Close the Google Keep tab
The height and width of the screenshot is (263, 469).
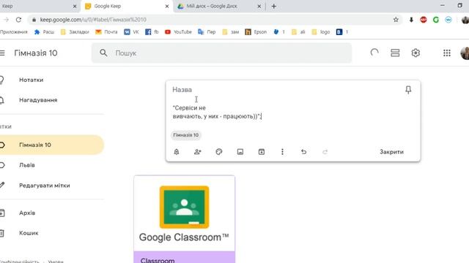[167, 7]
